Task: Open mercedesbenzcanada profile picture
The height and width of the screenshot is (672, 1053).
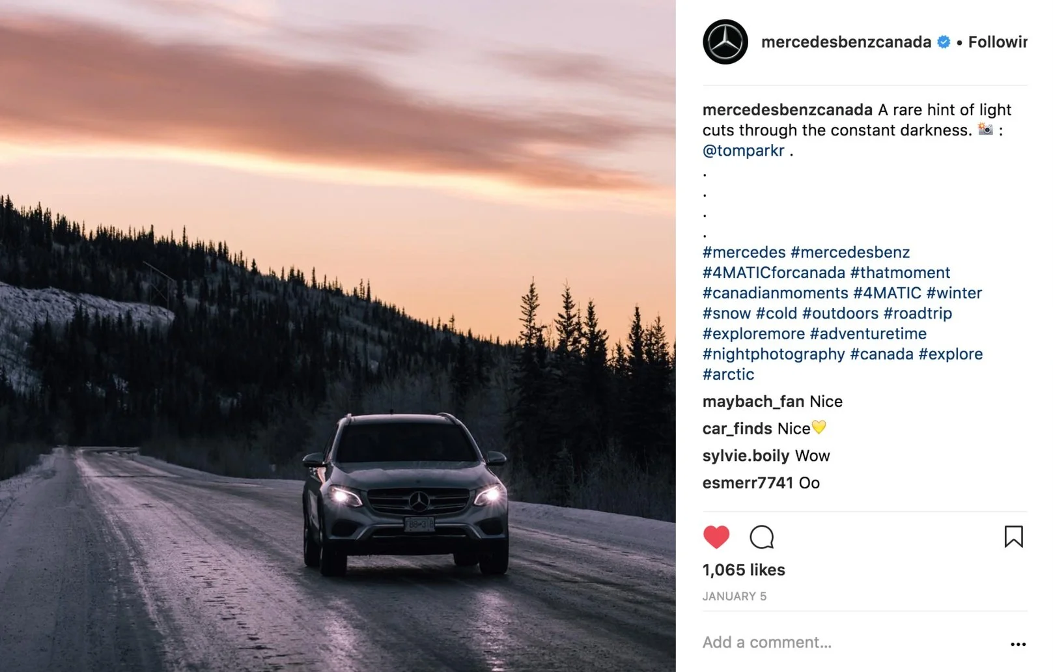Action: click(725, 42)
